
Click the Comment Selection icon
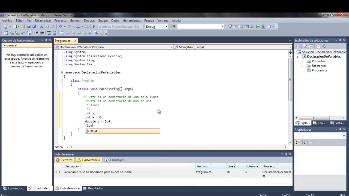[49, 33]
